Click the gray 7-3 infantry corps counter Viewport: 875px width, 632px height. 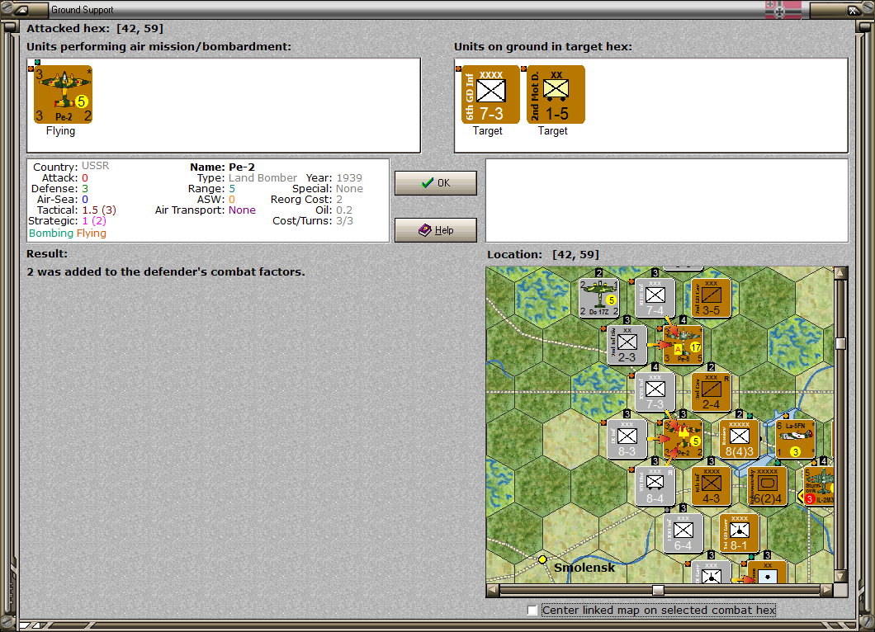(x=655, y=392)
